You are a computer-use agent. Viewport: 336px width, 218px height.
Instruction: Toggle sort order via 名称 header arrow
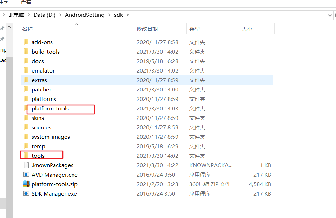pos(77,25)
